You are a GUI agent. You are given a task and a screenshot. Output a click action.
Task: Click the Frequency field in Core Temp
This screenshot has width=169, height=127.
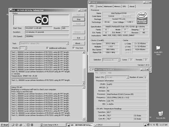(x=127, y=98)
